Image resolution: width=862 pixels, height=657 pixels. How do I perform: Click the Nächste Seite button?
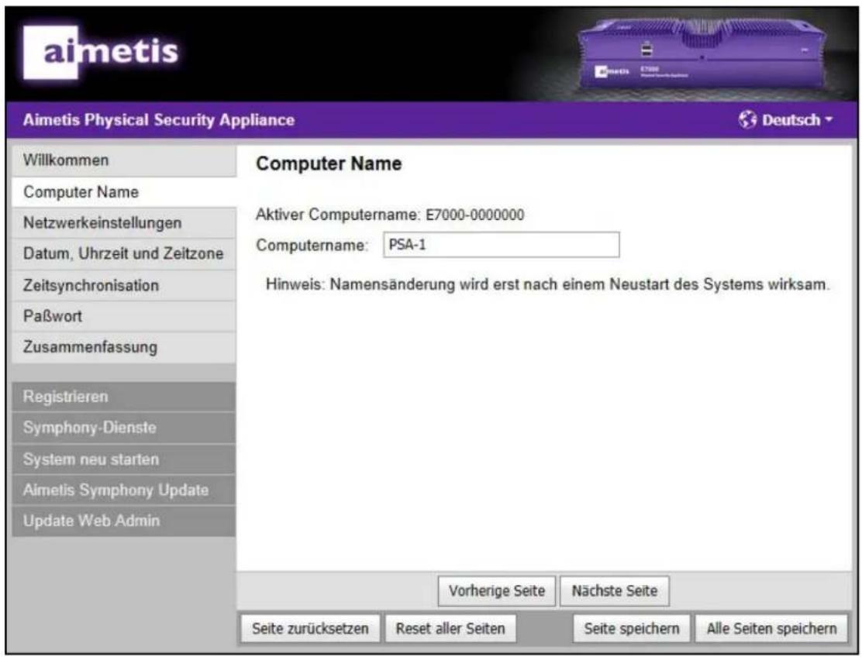pos(615,591)
